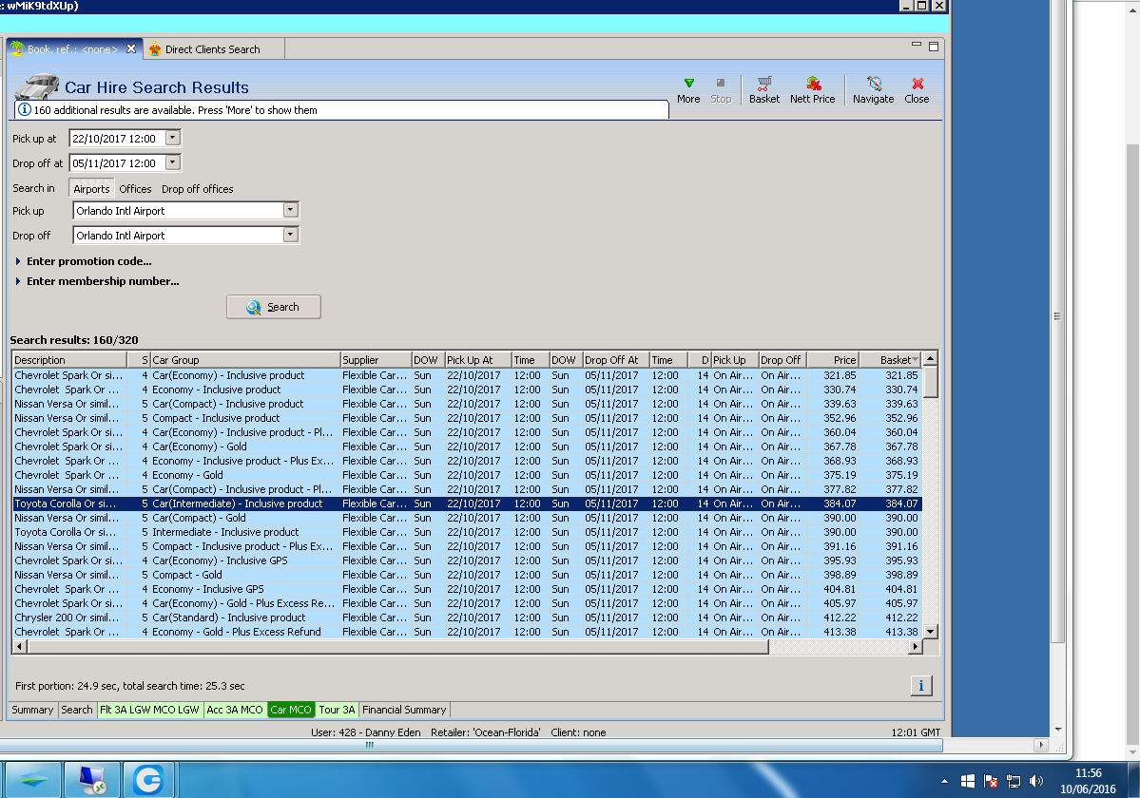
Task: Minimize the panel view icon
Action: pos(916,45)
